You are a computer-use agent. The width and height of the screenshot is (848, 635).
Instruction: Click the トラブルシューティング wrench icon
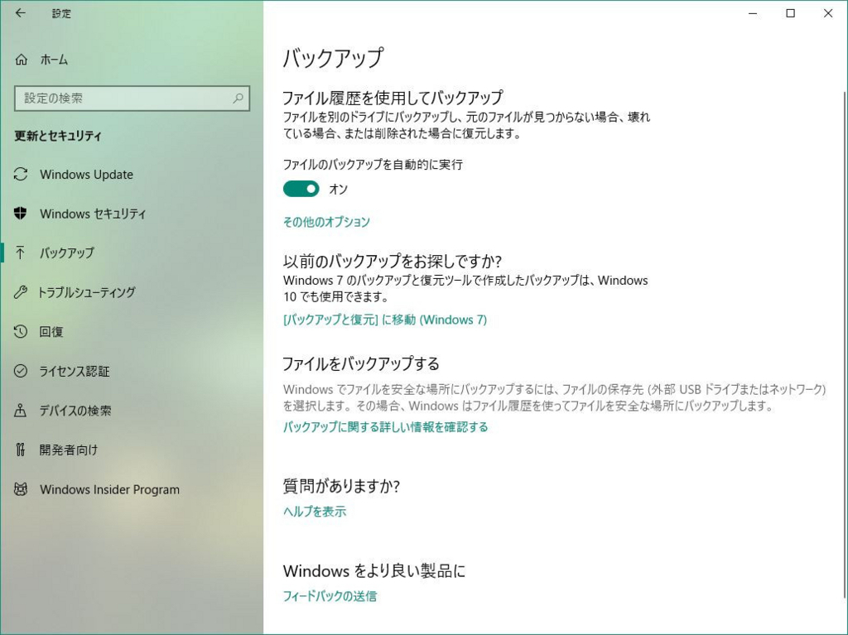pos(21,292)
